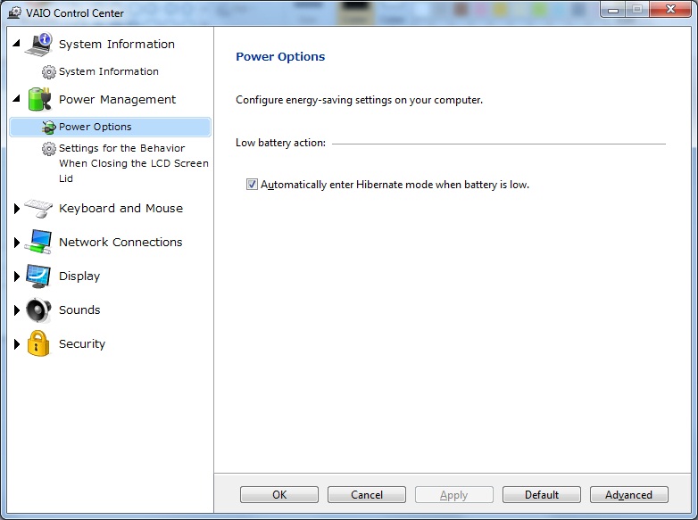The image size is (698, 520).
Task: Click the Power Management battery icon
Action: [x=39, y=99]
